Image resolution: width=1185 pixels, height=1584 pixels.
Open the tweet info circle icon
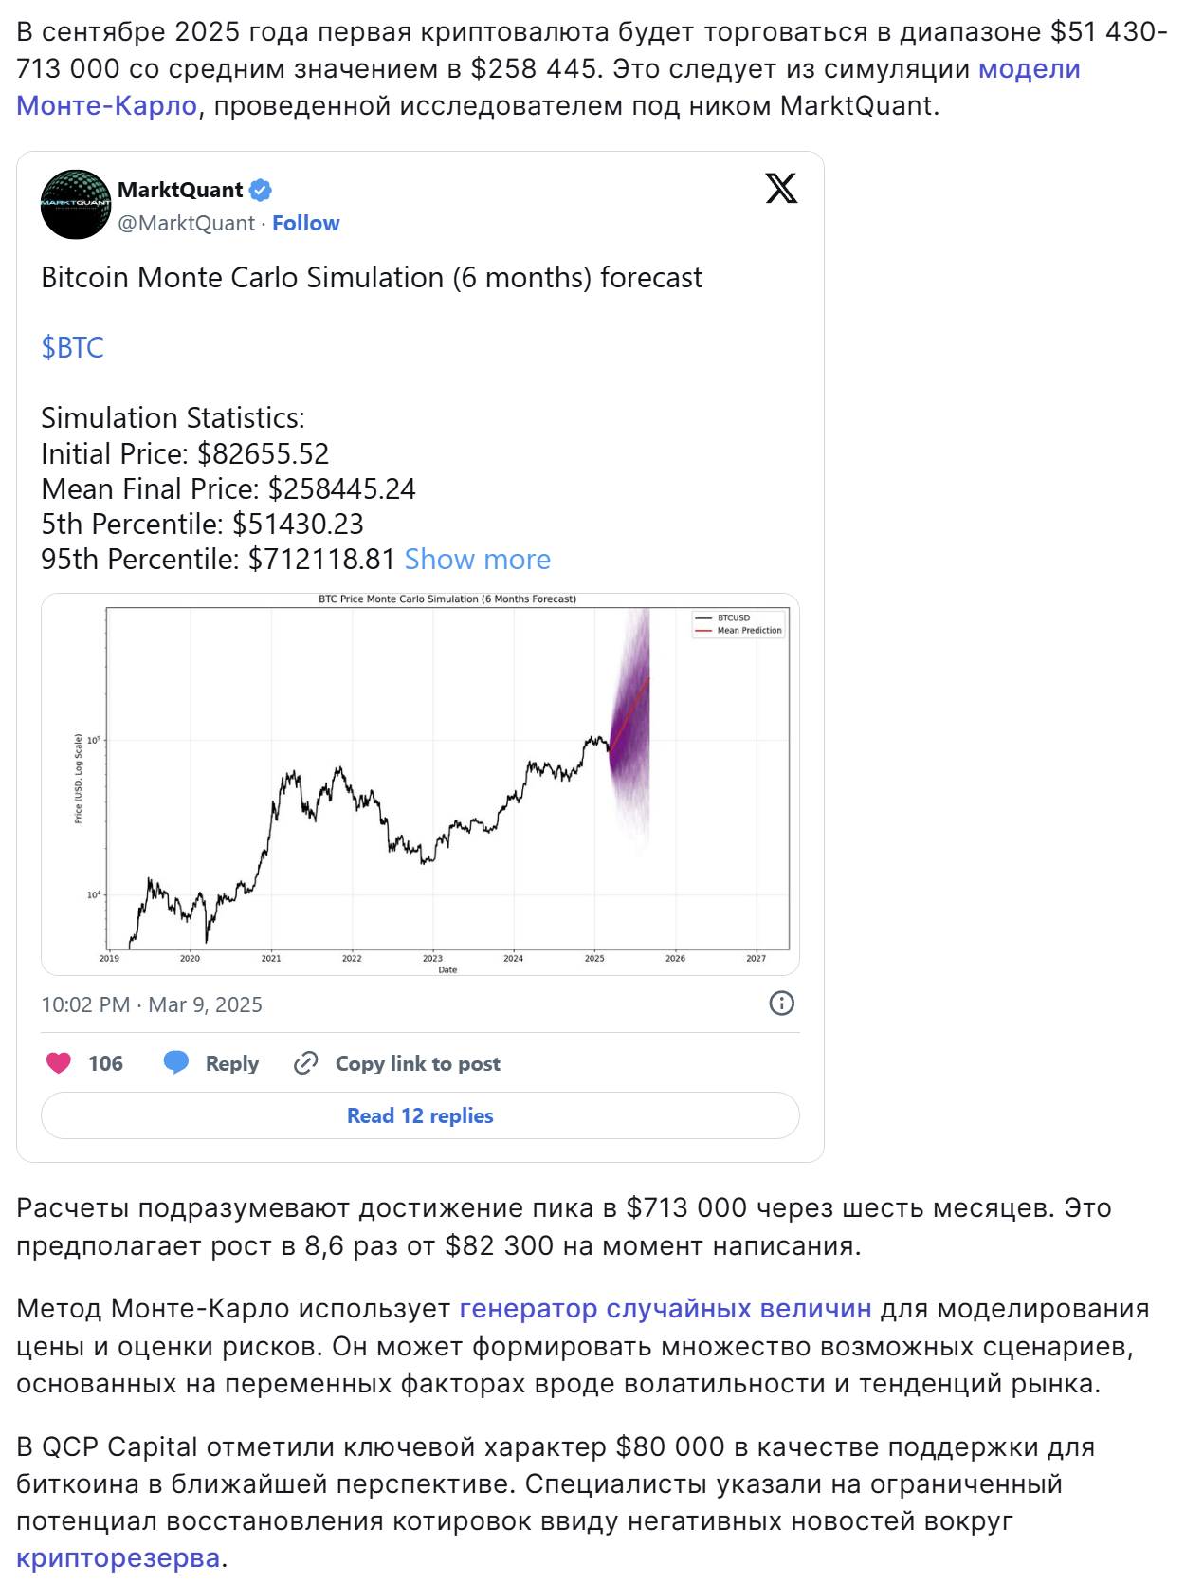pos(781,1004)
